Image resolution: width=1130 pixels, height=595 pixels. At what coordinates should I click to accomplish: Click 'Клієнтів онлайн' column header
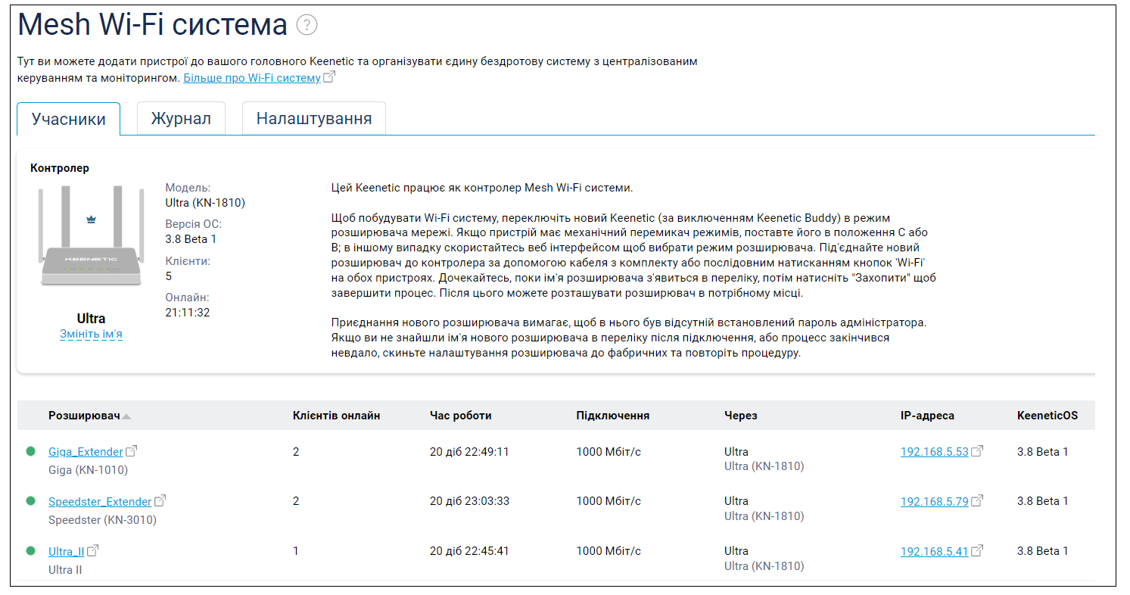[x=336, y=416]
